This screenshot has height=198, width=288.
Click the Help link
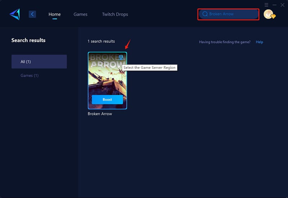coord(259,42)
